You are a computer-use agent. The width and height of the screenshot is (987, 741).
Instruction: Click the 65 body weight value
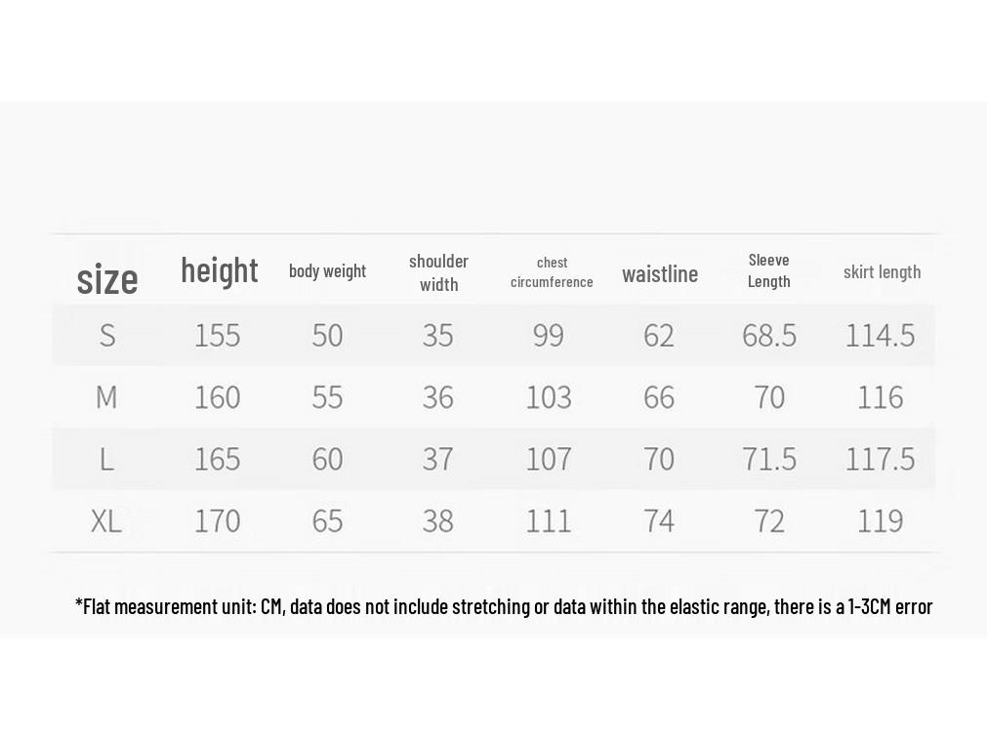(x=327, y=521)
